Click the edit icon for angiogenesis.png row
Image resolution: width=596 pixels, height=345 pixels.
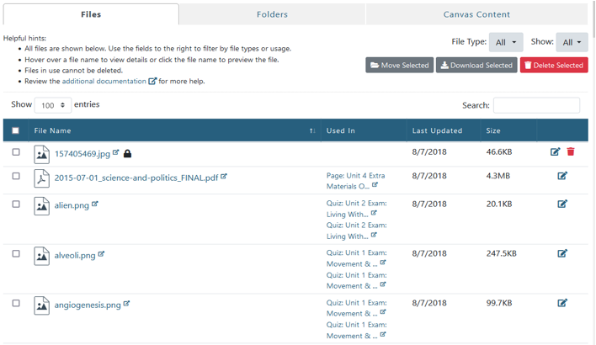point(562,303)
